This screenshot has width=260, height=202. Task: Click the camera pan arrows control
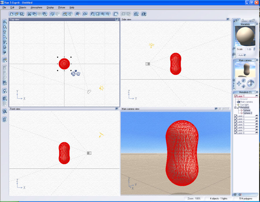coord(239,84)
